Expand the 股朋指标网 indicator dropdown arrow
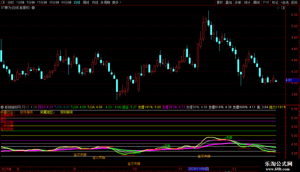 pyautogui.click(x=2, y=107)
